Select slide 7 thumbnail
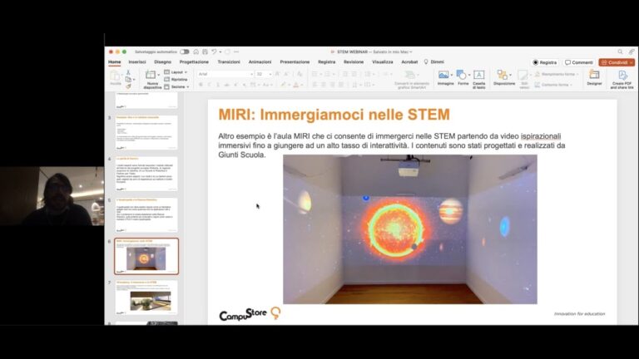Image resolution: width=639 pixels, height=359 pixels. point(146,298)
